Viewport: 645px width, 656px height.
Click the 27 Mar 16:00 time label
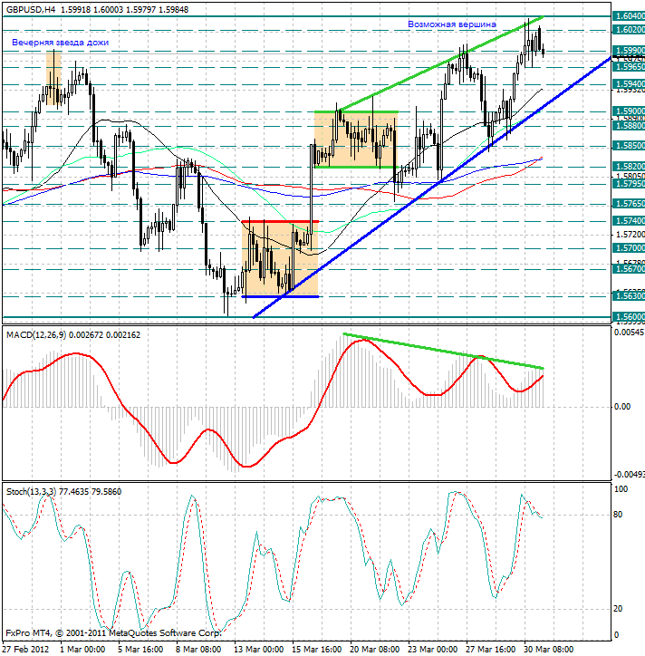point(491,650)
